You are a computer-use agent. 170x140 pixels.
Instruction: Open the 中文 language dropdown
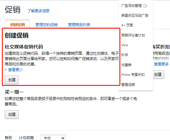coord(53,138)
